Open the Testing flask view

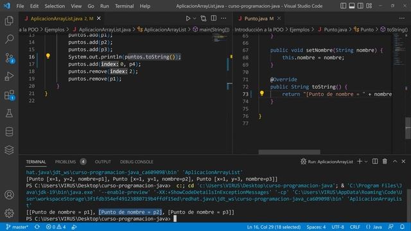[9, 114]
